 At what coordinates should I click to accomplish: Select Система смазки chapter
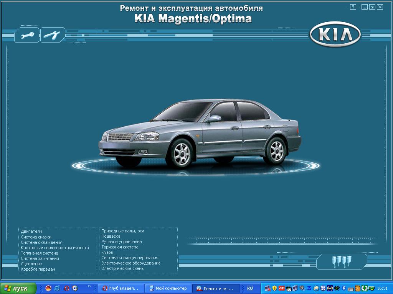36,237
